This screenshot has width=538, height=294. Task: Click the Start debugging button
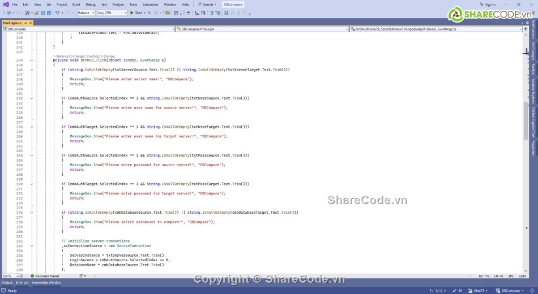pos(136,12)
